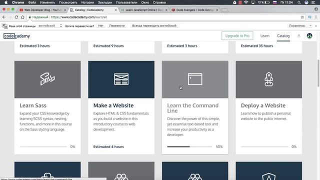This screenshot has width=320, height=180.
Task: Open the Apple menu
Action: point(6,2)
